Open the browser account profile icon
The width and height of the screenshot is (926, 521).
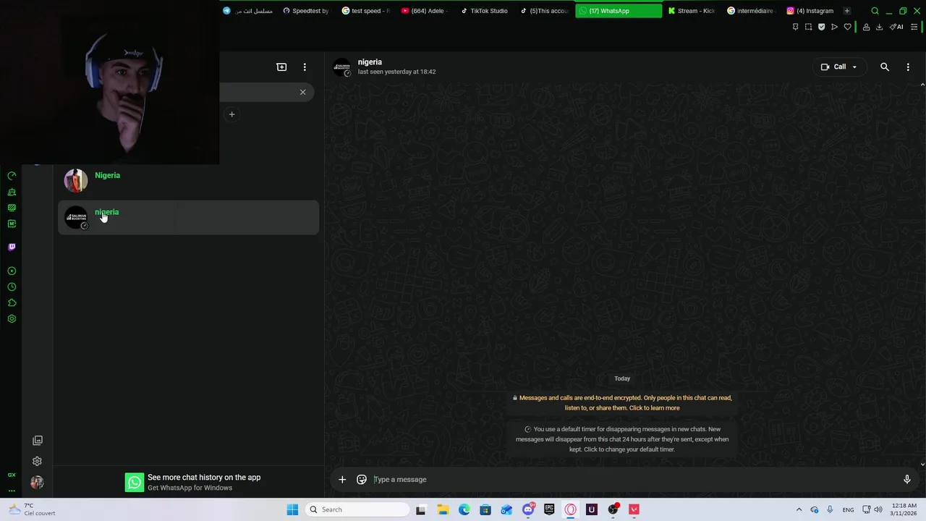(866, 27)
